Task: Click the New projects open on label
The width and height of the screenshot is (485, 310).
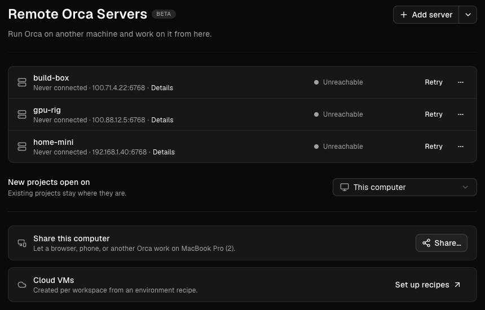Action: [49, 183]
